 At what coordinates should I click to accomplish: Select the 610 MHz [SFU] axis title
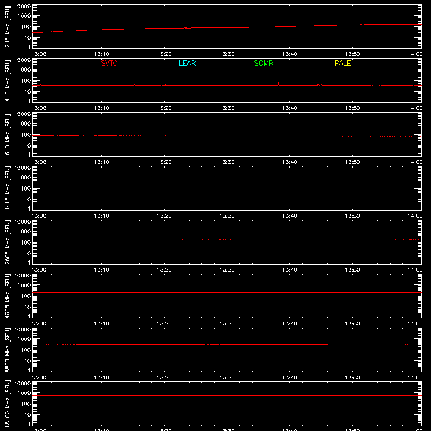pyautogui.click(x=7, y=135)
